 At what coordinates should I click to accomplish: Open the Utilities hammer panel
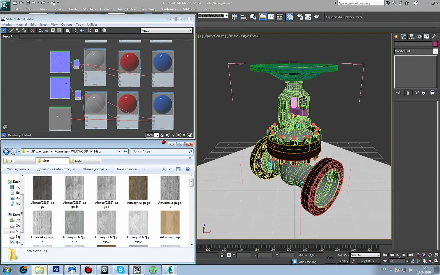pos(434,37)
